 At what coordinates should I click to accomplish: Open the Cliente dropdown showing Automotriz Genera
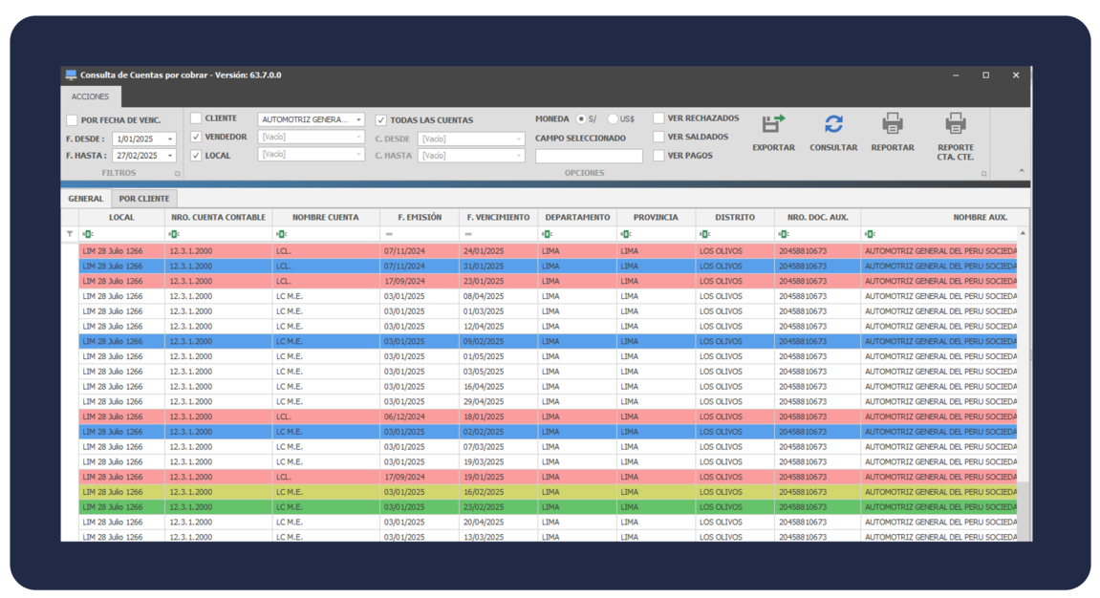358,120
